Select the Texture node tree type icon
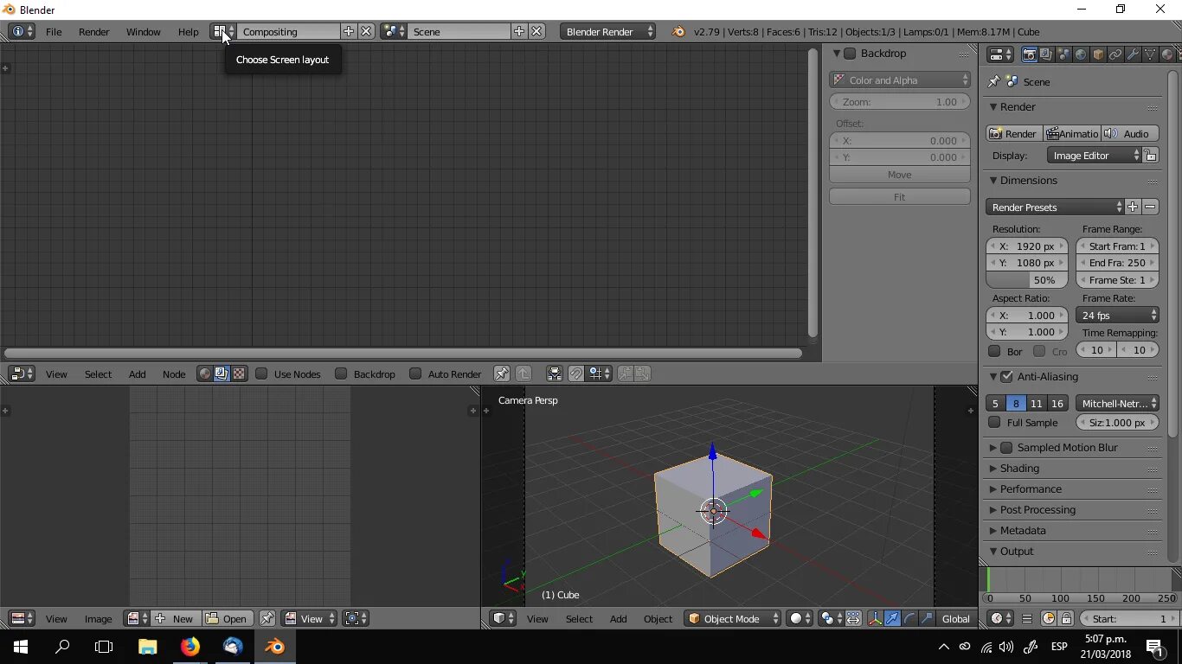 (239, 373)
